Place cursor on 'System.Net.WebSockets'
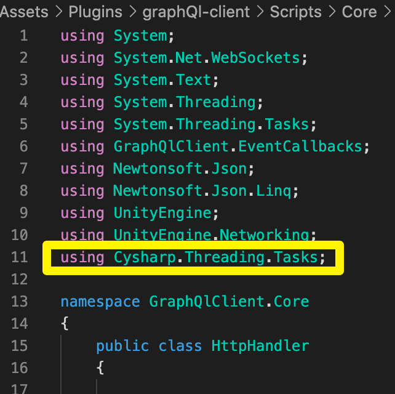395x394 pixels. click(207, 58)
